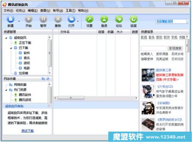Click the 打开 (Open folder) toolbar icon
The height and width of the screenshot is (142, 192).
pyautogui.click(x=71, y=19)
